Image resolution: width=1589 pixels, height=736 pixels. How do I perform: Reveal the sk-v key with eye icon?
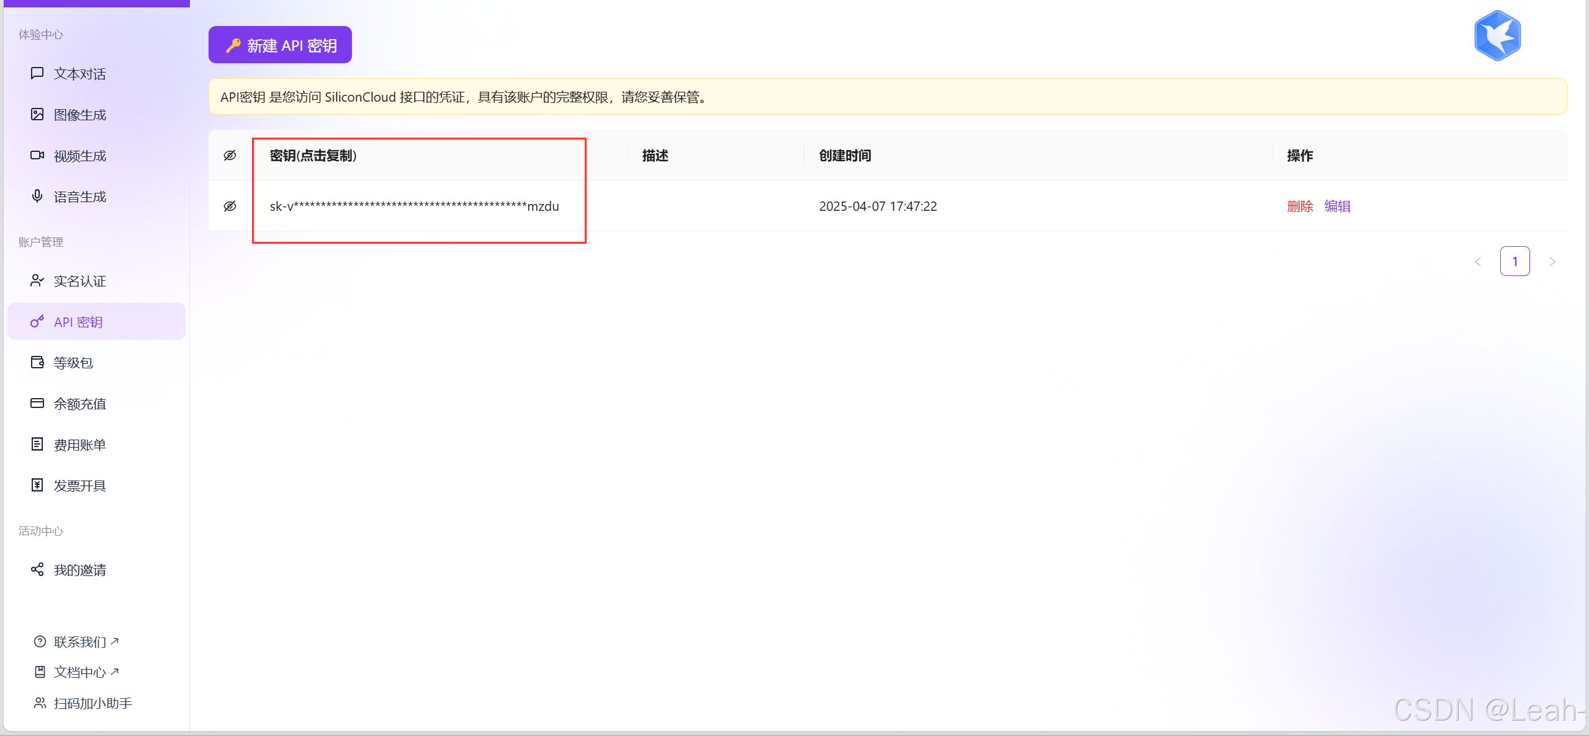coord(230,206)
